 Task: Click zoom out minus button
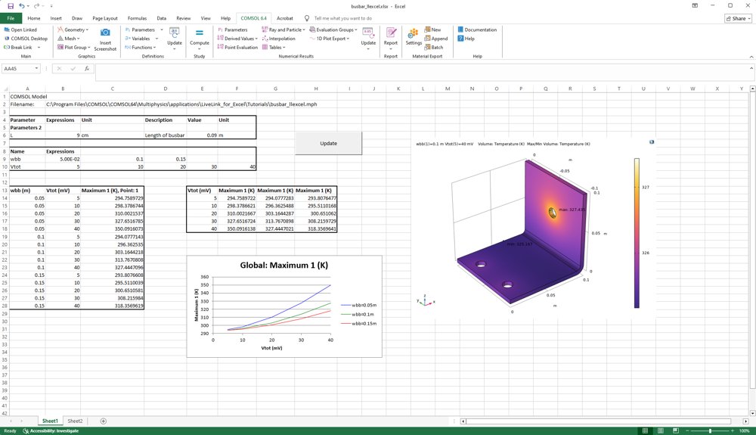687,430
